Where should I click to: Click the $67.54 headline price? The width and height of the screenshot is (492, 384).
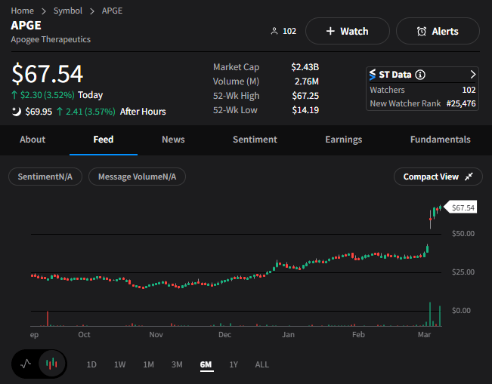(x=47, y=74)
